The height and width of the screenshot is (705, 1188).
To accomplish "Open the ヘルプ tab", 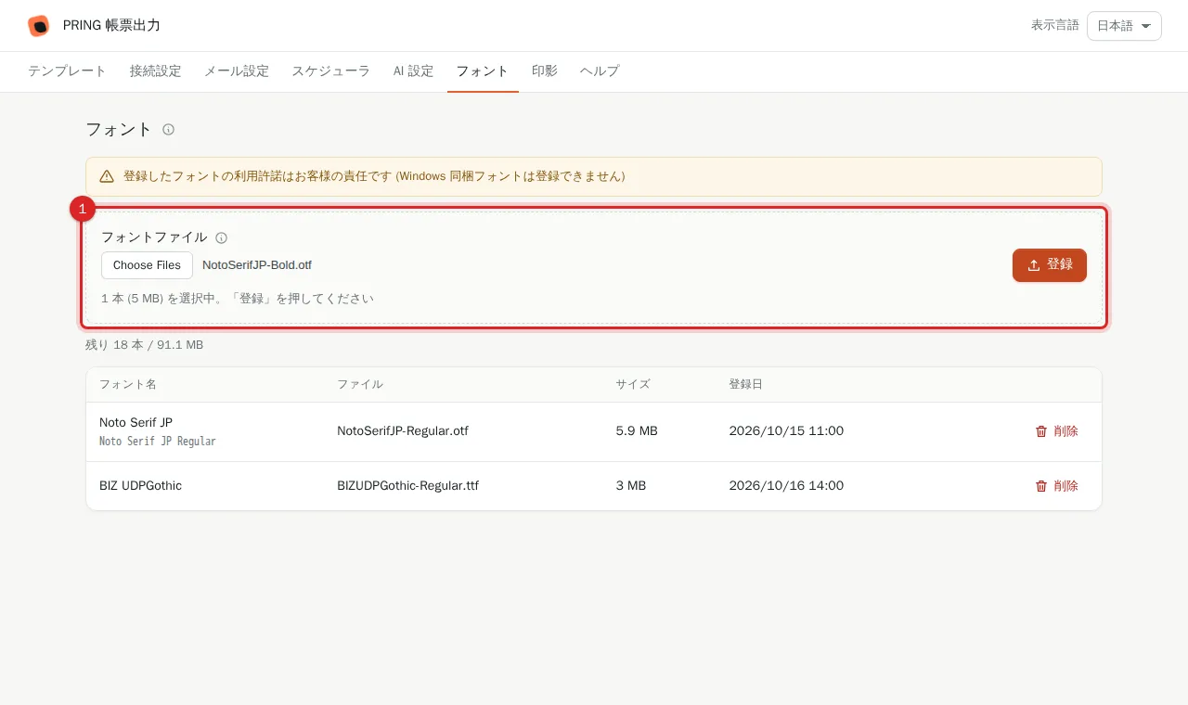I will pyautogui.click(x=600, y=71).
